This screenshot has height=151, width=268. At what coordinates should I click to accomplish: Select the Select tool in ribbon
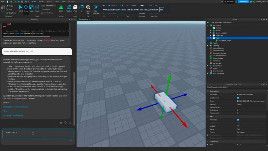pyautogui.click(x=20, y=8)
